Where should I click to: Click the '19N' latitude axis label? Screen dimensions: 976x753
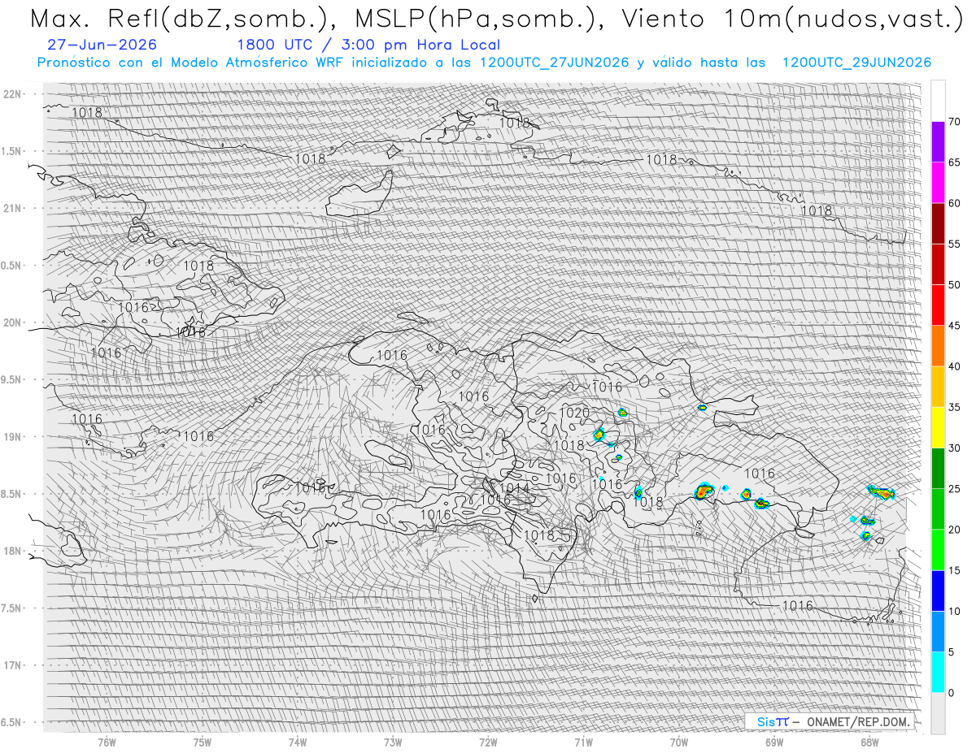pos(13,437)
